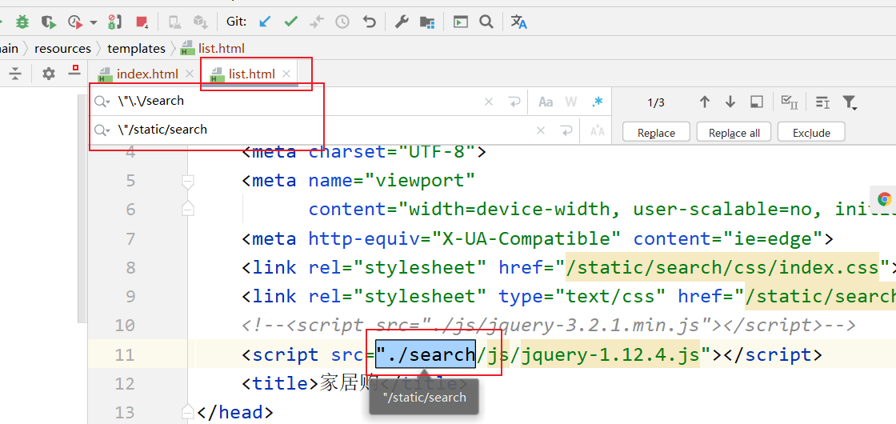Click the "/static/search replacement preview tooltip
This screenshot has height=424, width=896.
click(424, 397)
